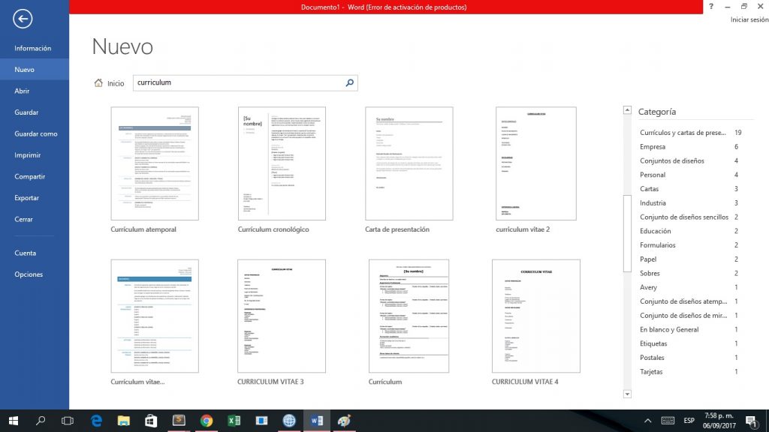Launch Google Chrome from taskbar
The image size is (769, 432).
(x=207, y=421)
